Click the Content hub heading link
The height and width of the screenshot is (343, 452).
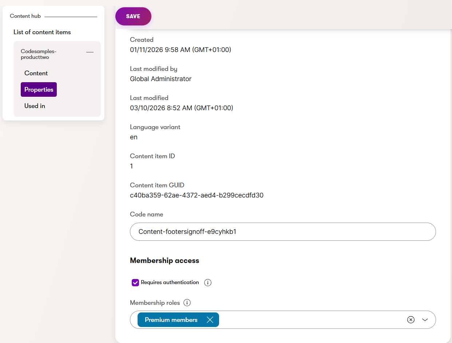pyautogui.click(x=25, y=16)
